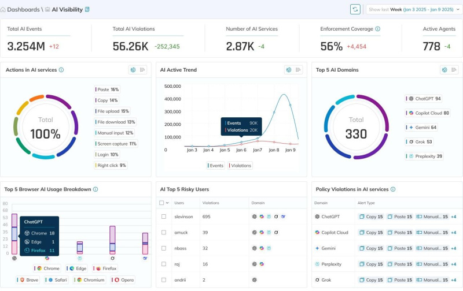The width and height of the screenshot is (463, 291).
Task: Toggle the select-all checkbox in users table header
Action: 162,203
